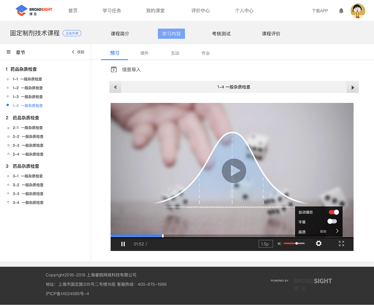Click the center play button overlay
The image size is (374, 305).
pos(234,170)
